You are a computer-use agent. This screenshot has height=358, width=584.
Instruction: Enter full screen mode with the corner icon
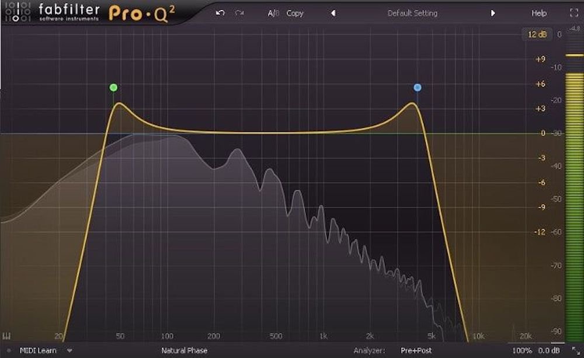pyautogui.click(x=573, y=13)
